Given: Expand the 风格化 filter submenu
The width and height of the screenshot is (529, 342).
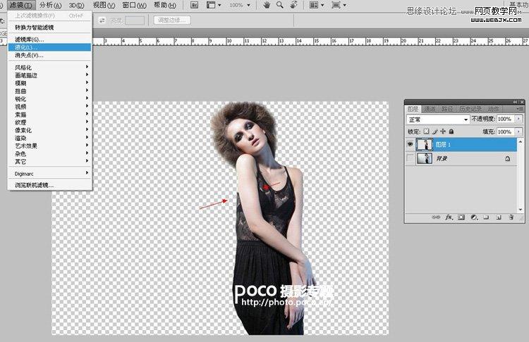Looking at the screenshot, I should coord(50,68).
